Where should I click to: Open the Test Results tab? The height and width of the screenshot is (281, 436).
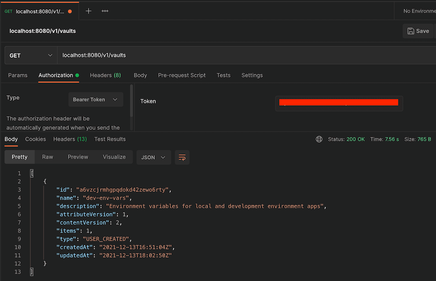(x=110, y=139)
